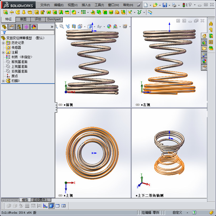Image resolution: width=216 pixels, height=216 pixels.
Task: Click the Rebuild traffic light icon
Action: 184,5
